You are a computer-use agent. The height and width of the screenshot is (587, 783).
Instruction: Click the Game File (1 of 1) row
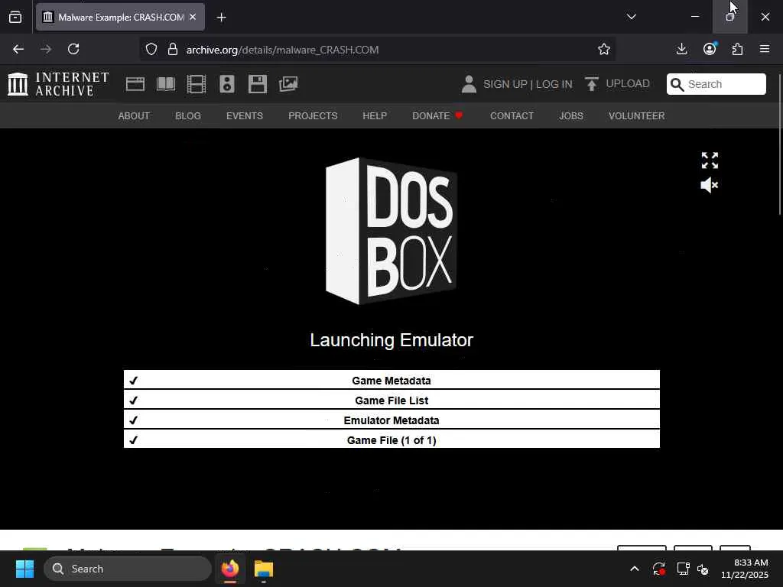point(391,439)
